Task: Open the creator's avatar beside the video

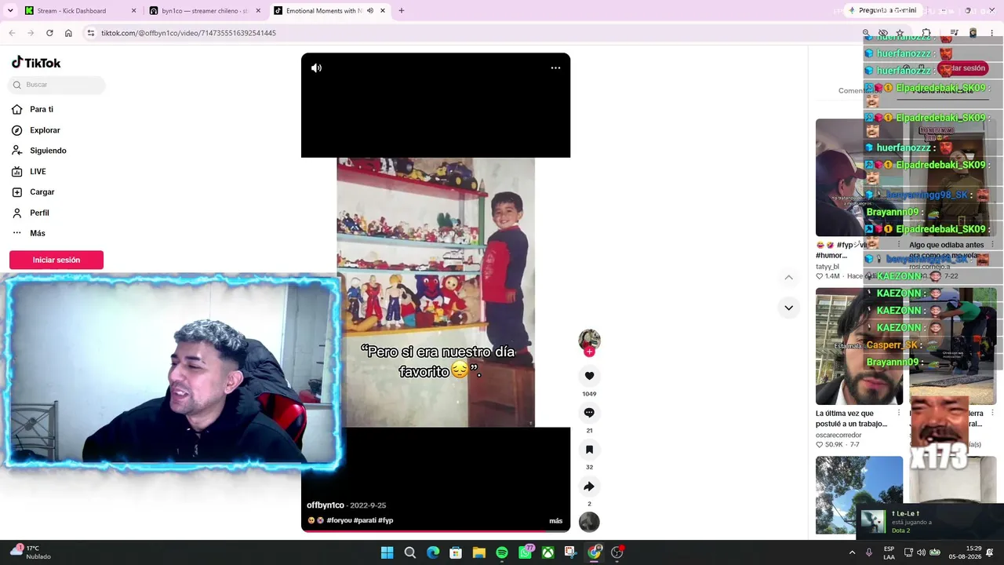Action: point(589,340)
